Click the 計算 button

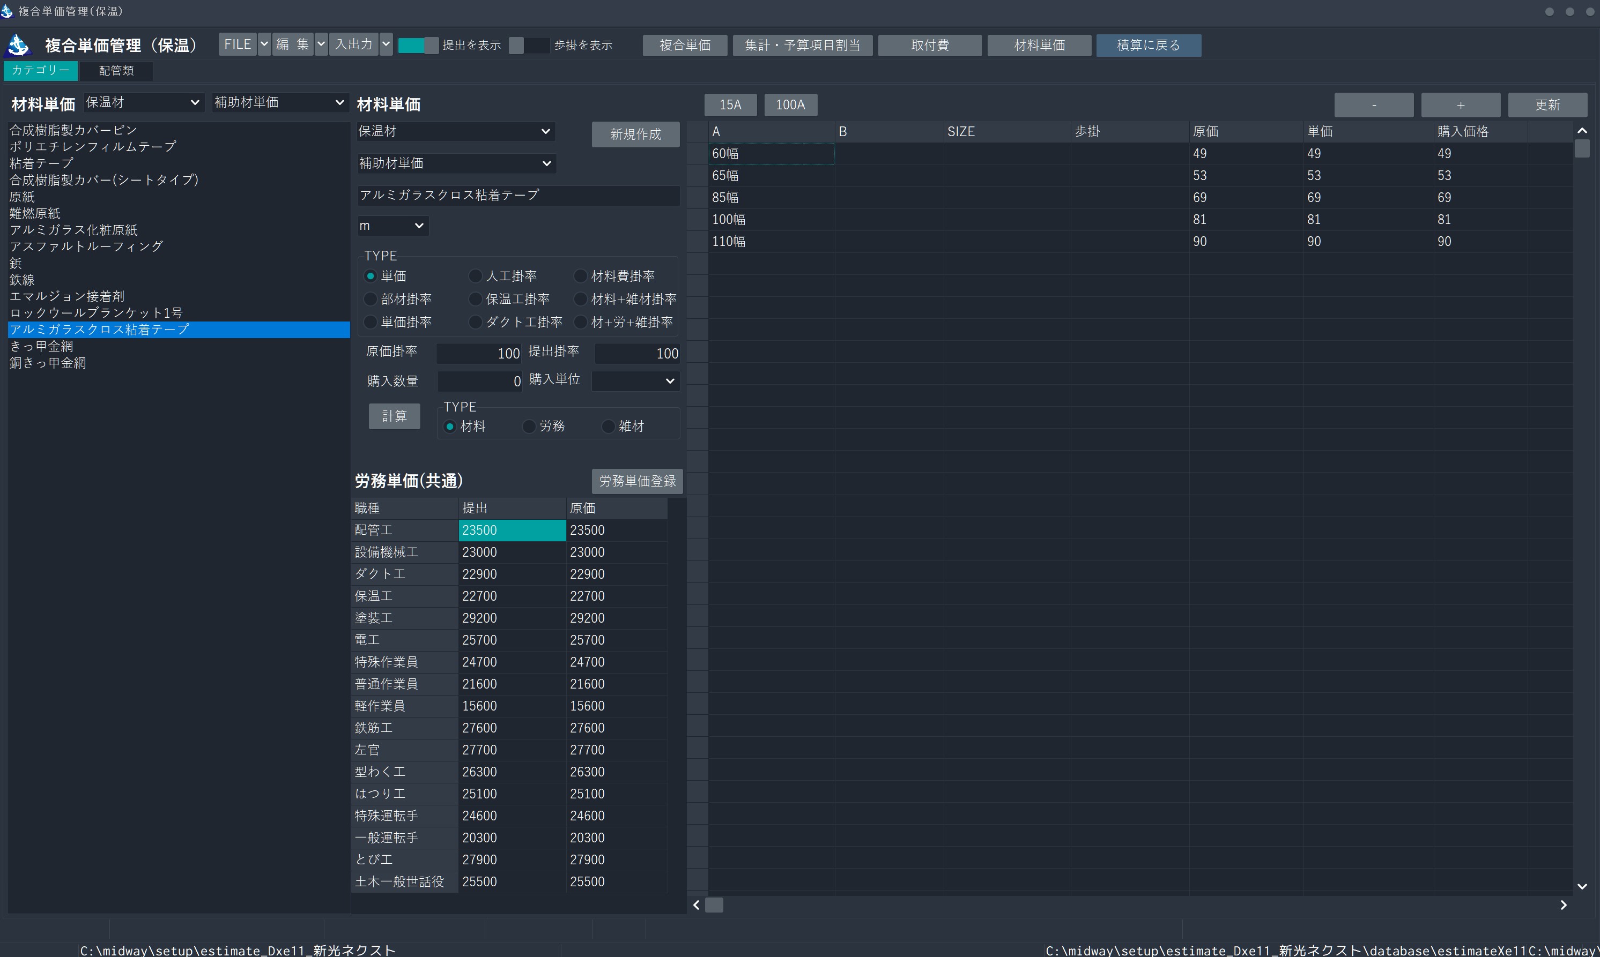point(394,416)
